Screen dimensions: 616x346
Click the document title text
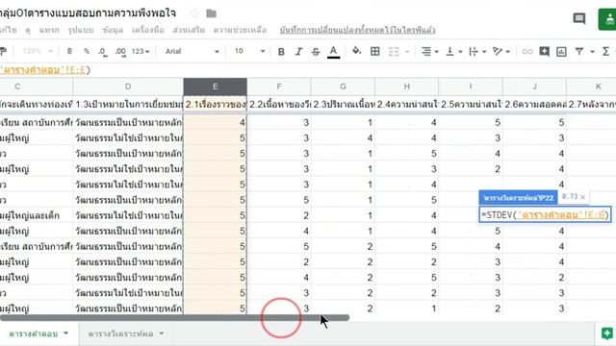[88, 13]
